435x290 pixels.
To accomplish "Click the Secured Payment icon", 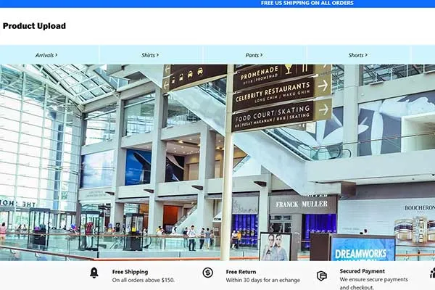I will click(322, 275).
